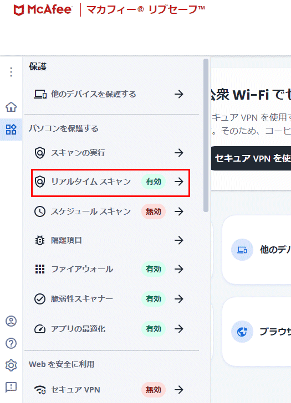Click shield icon next to リアルタイム スキャン
The image size is (291, 403).
point(40,182)
